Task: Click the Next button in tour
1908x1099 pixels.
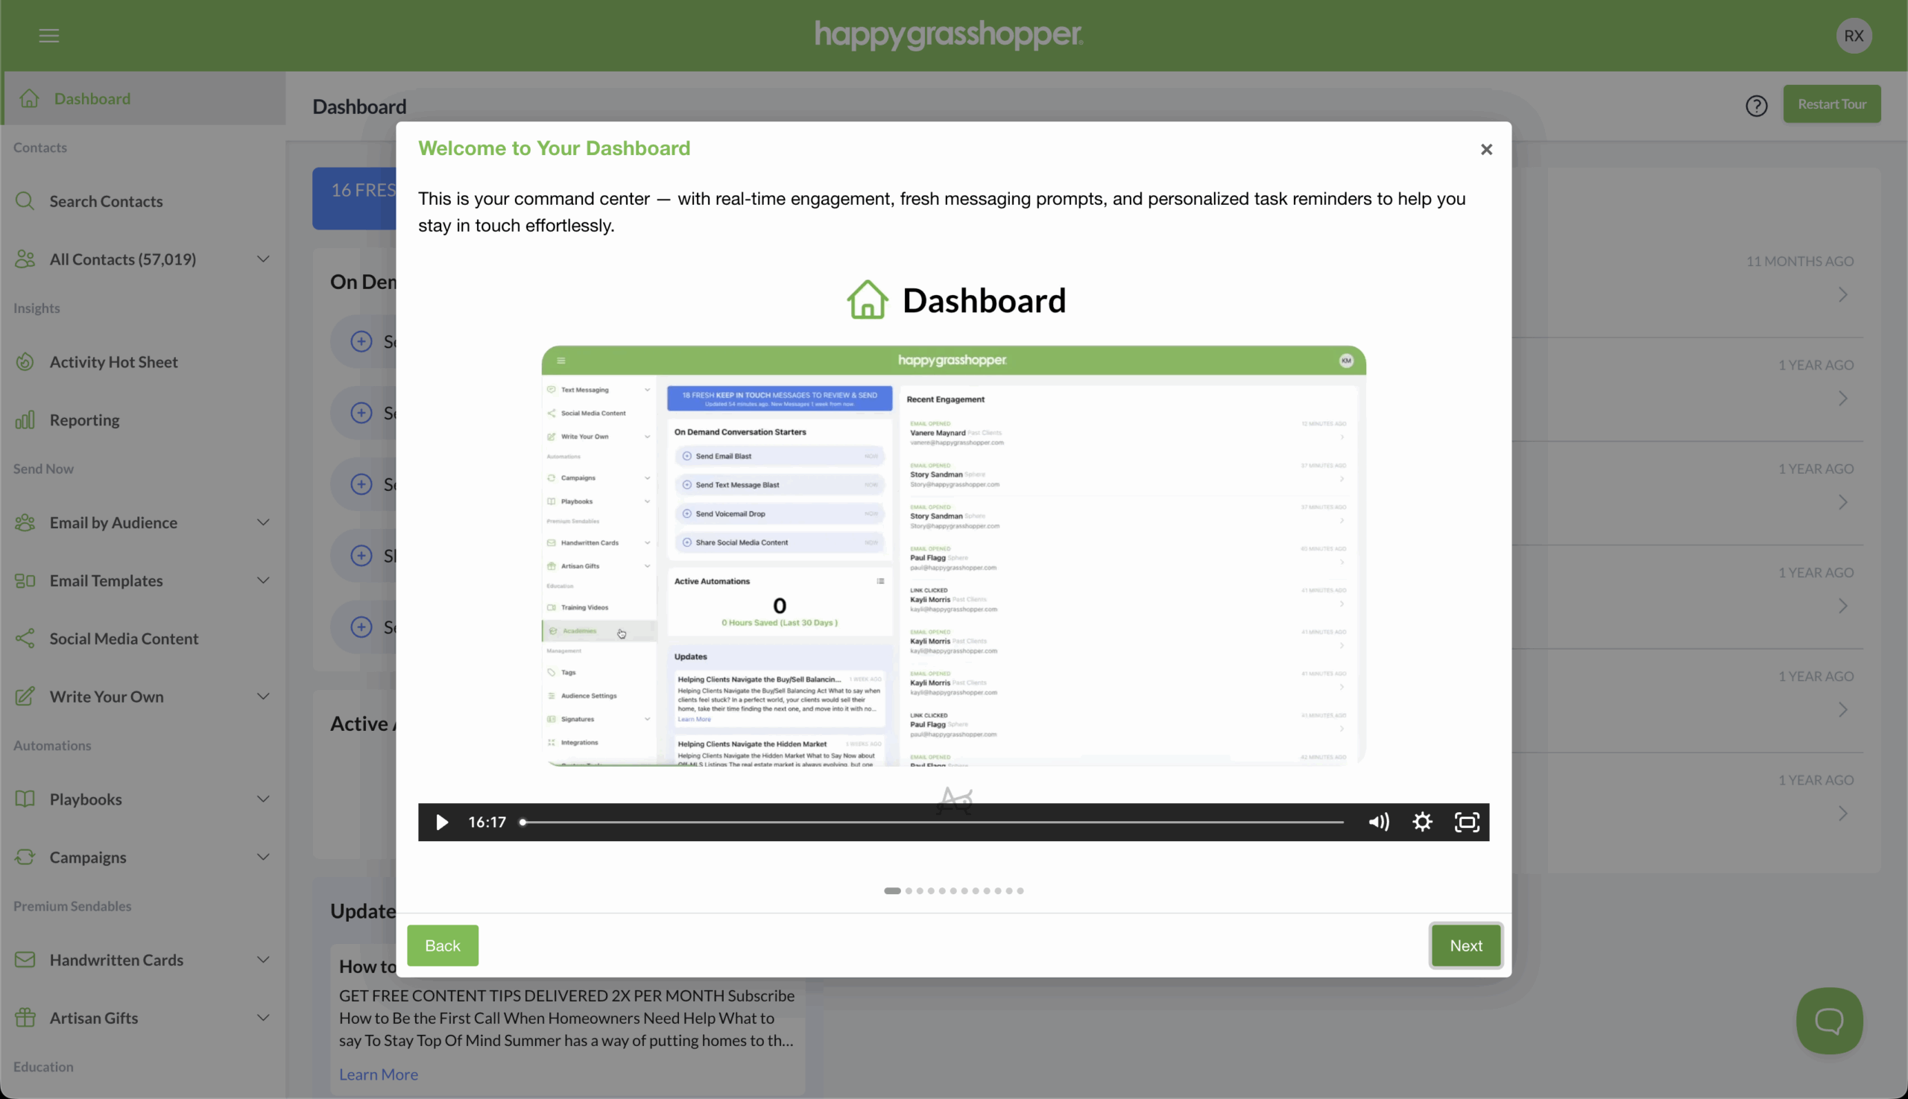Action: tap(1465, 946)
